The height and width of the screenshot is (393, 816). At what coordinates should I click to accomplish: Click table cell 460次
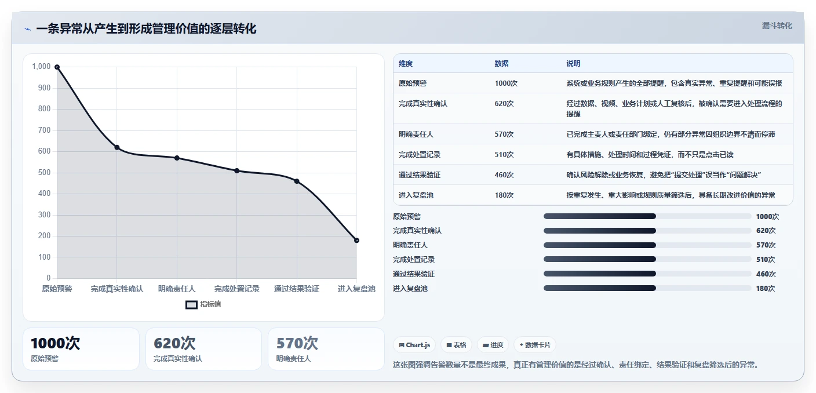pyautogui.click(x=504, y=175)
